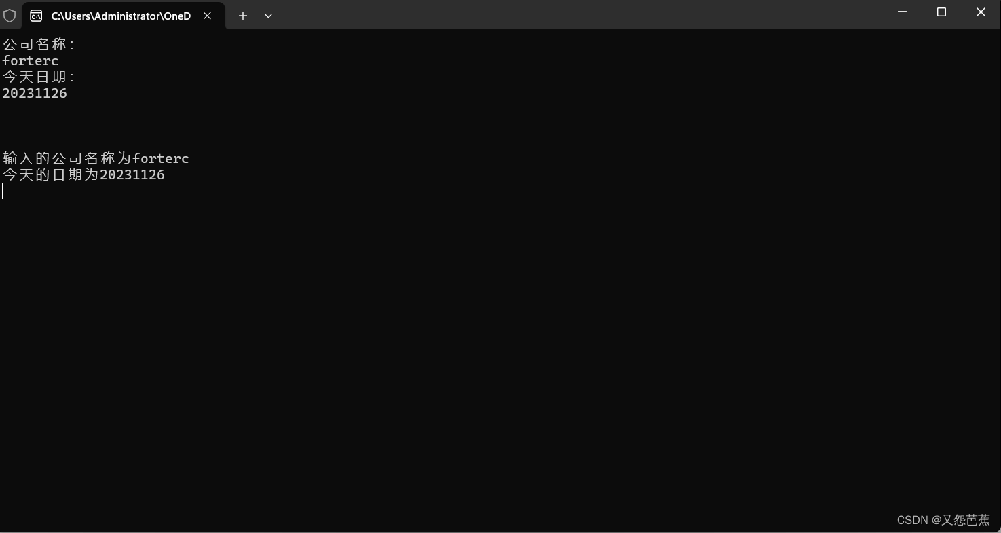Image resolution: width=1001 pixels, height=533 pixels.
Task: Click the line '今天的日期为20231126'
Action: pyautogui.click(x=83, y=174)
